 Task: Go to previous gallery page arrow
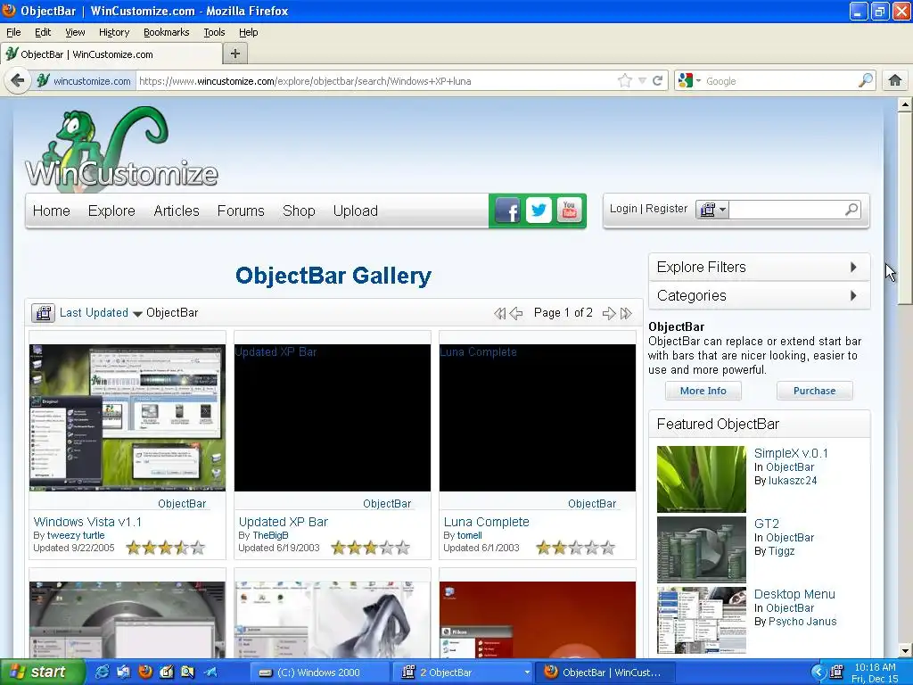click(516, 313)
